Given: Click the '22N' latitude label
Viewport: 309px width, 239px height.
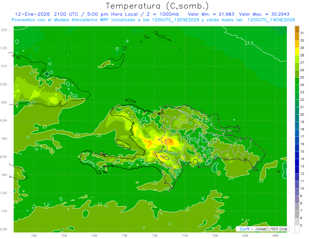Looking at the screenshot, I should (x=4, y=30).
